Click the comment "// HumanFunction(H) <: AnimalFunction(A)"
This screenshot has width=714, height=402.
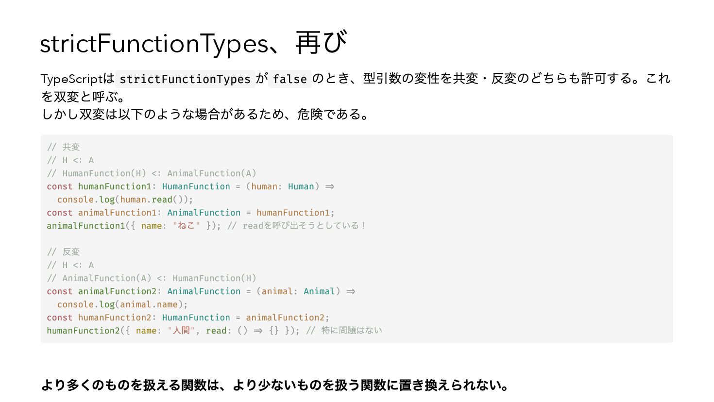pyautogui.click(x=152, y=173)
